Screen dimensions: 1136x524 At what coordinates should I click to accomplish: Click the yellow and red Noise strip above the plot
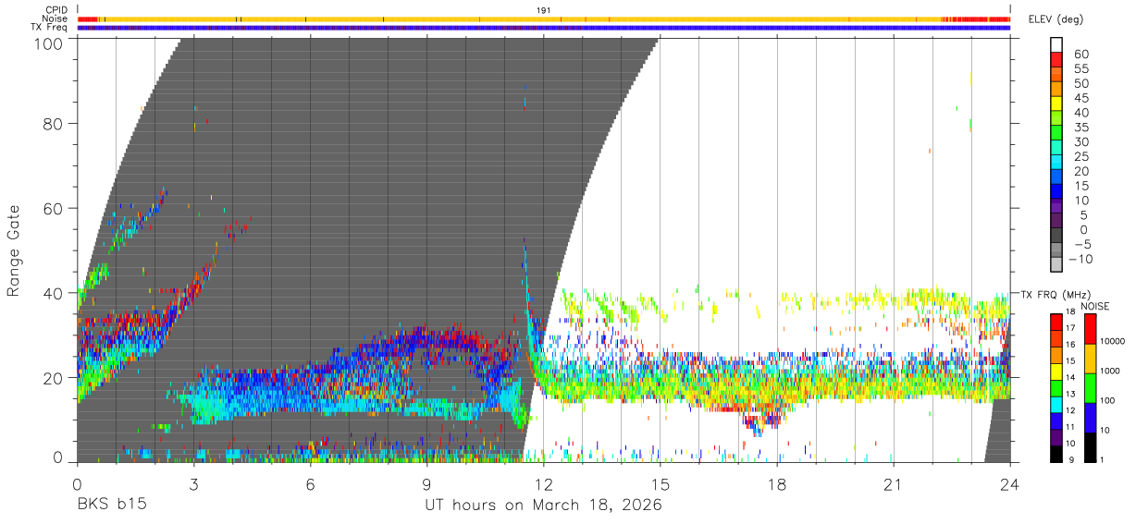point(544,18)
